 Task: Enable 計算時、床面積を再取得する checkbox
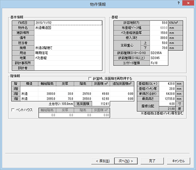pos(90,79)
